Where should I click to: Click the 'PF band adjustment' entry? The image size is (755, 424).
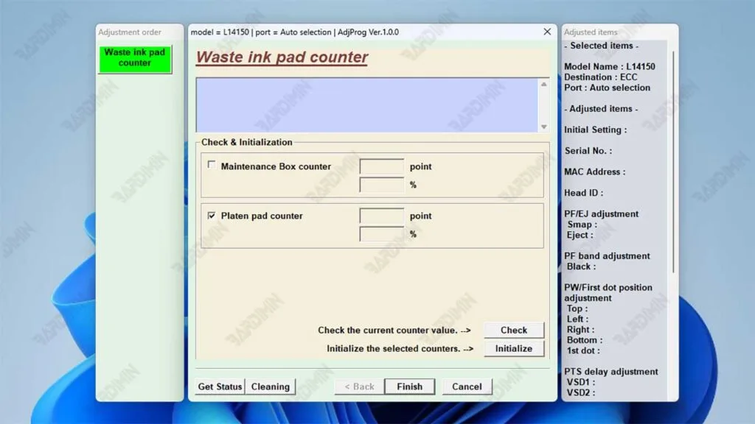point(608,256)
